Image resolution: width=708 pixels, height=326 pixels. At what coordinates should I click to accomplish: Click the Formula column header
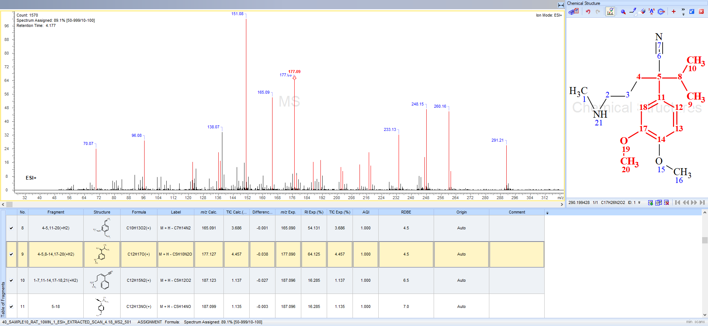(x=139, y=212)
